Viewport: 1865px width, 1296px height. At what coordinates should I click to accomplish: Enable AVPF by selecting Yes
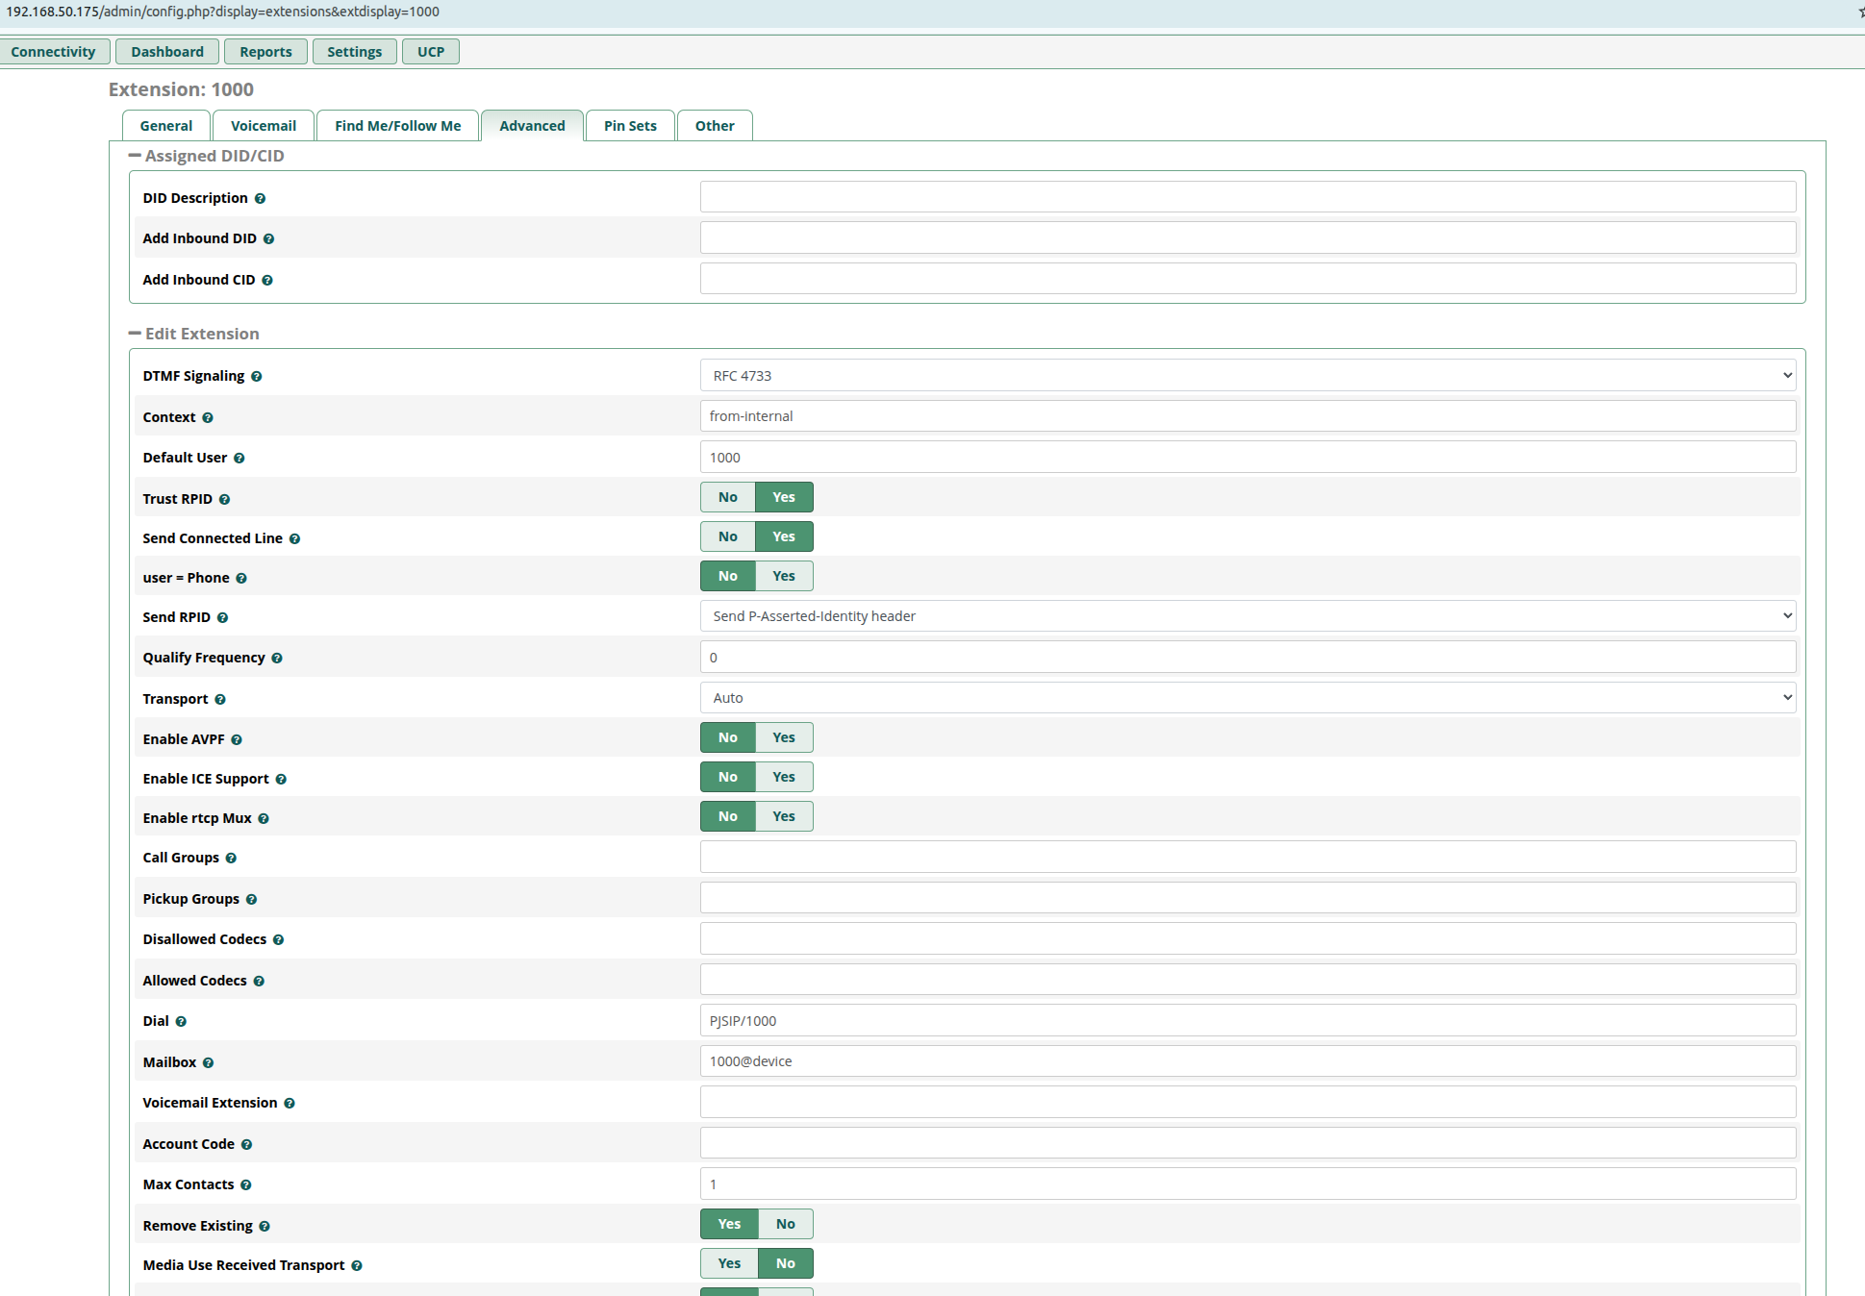click(x=784, y=737)
